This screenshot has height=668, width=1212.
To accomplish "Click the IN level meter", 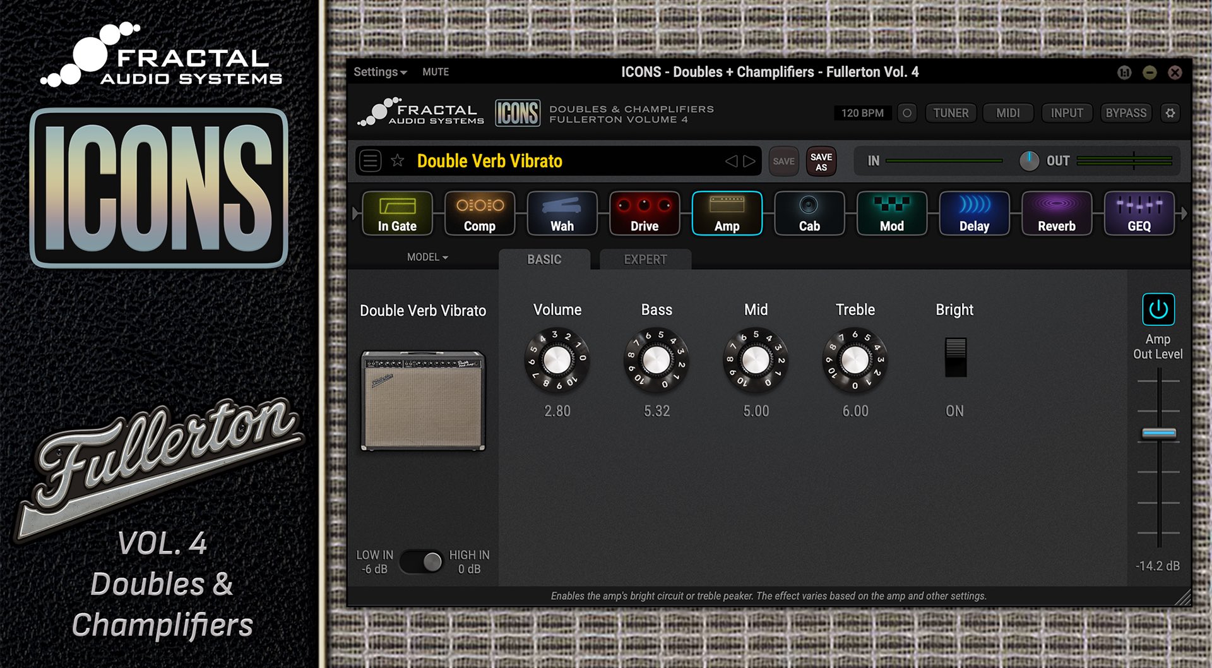I will 944,161.
